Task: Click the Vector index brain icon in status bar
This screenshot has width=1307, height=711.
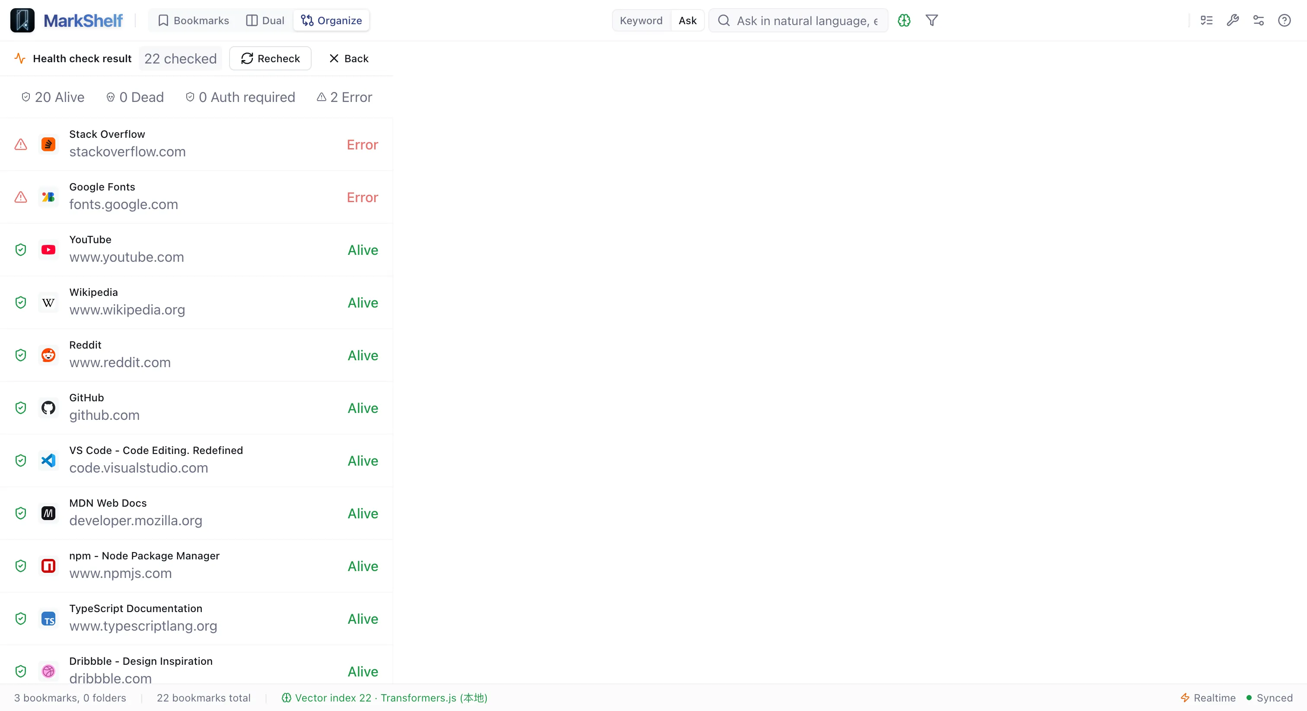Action: [287, 698]
